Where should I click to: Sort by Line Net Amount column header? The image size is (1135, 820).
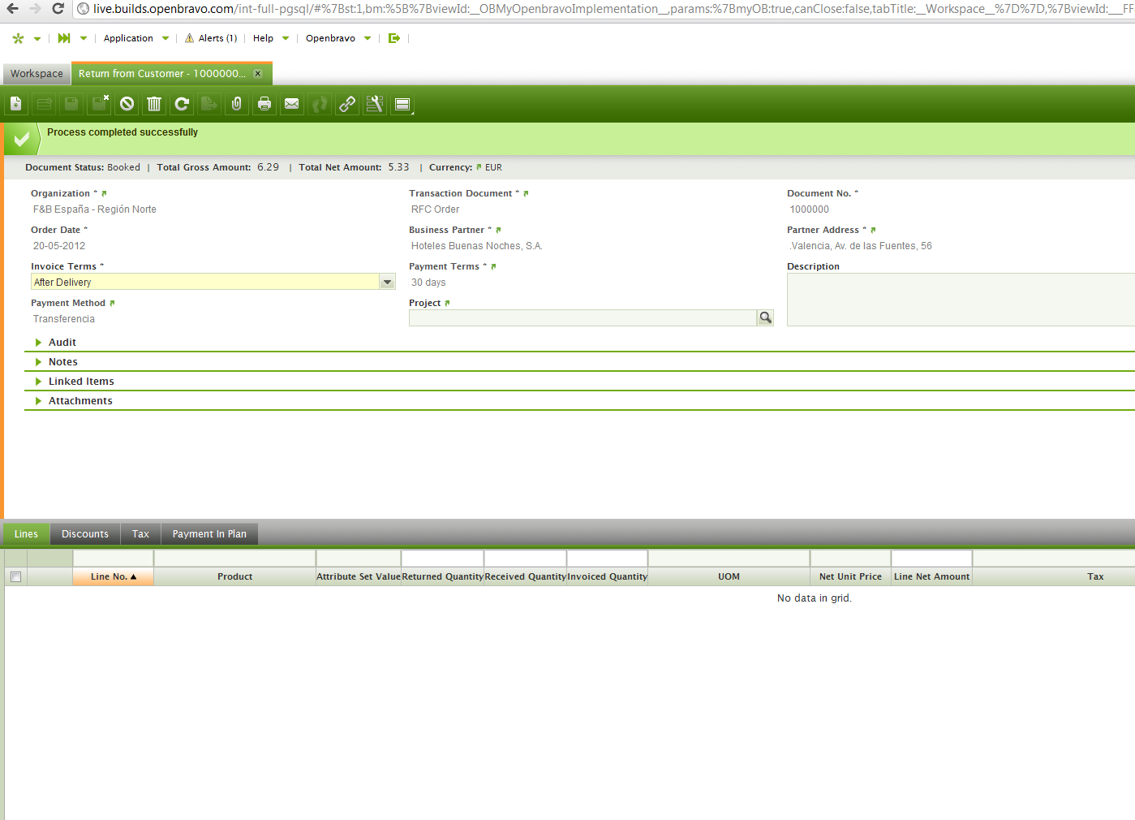[931, 576]
